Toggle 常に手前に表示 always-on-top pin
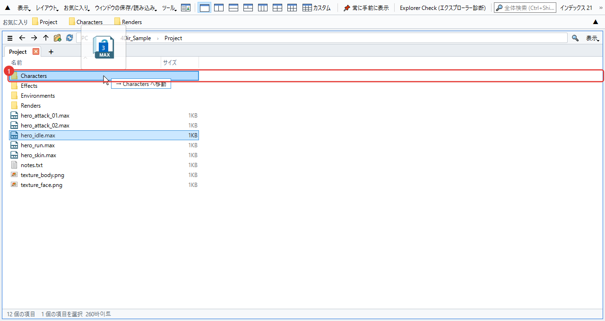 point(366,8)
